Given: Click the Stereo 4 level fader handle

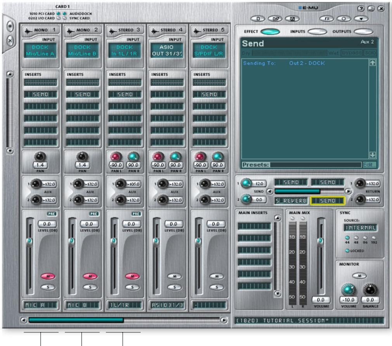Looking at the screenshot, I should click(156, 242).
